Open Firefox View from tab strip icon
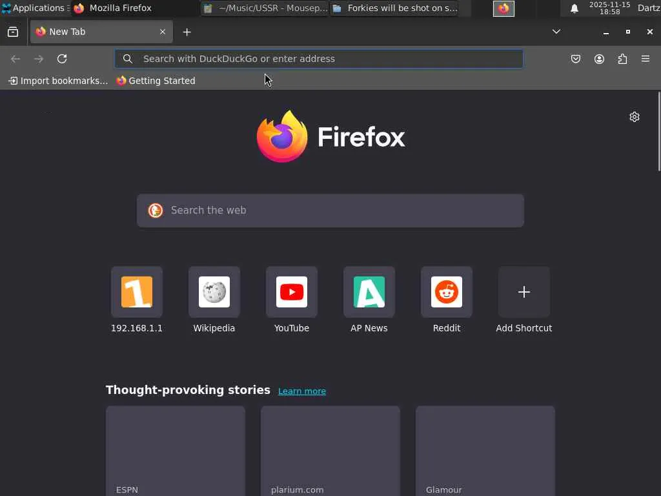Screen dimensions: 661x496 click(13, 32)
